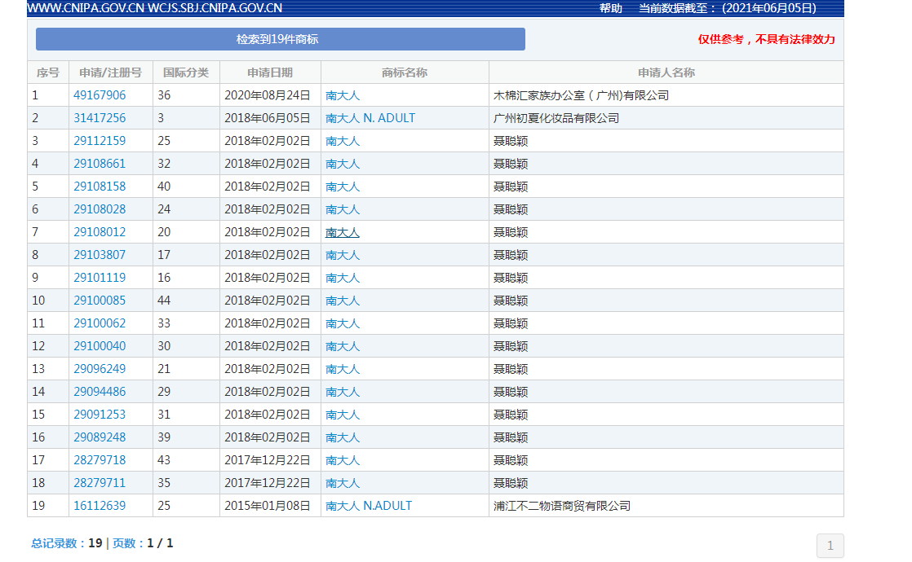
Task: Click the 检索到19件商标 results button
Action: (280, 38)
